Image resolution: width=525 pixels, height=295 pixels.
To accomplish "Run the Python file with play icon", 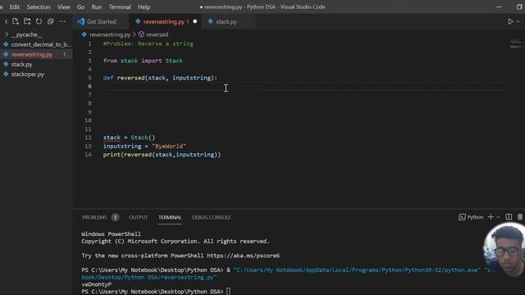I will [x=510, y=21].
